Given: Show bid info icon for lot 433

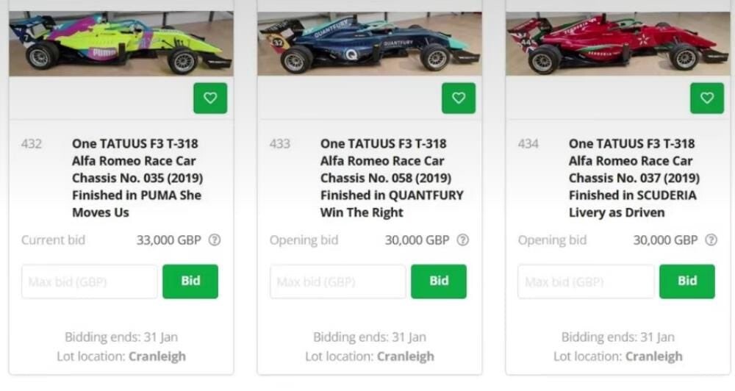Looking at the screenshot, I should coord(462,240).
